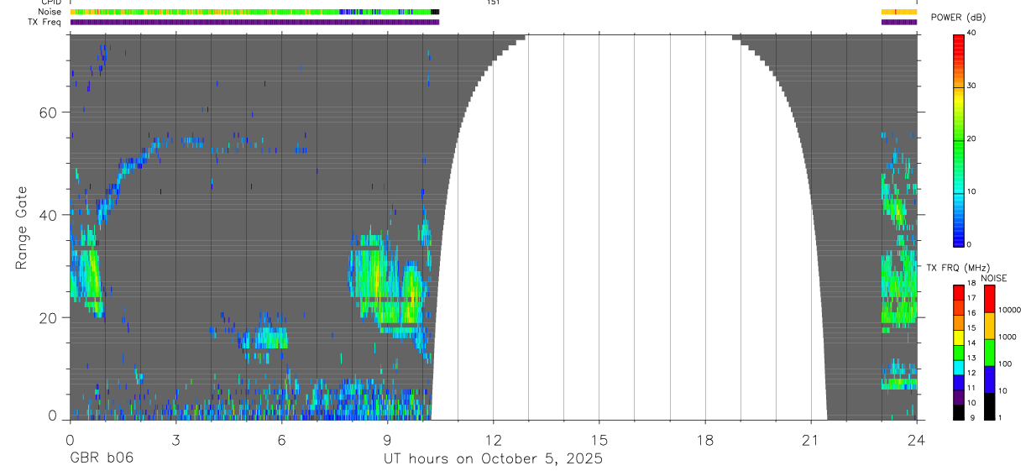
Task: Select the UT hours on October 5, 2025 caption
Action: (x=493, y=459)
